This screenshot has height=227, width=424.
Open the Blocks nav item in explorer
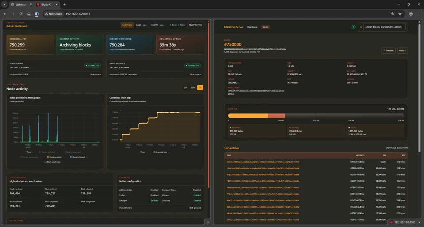265,27
